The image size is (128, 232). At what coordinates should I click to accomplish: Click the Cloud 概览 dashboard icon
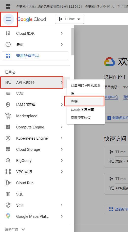[x=8, y=33]
